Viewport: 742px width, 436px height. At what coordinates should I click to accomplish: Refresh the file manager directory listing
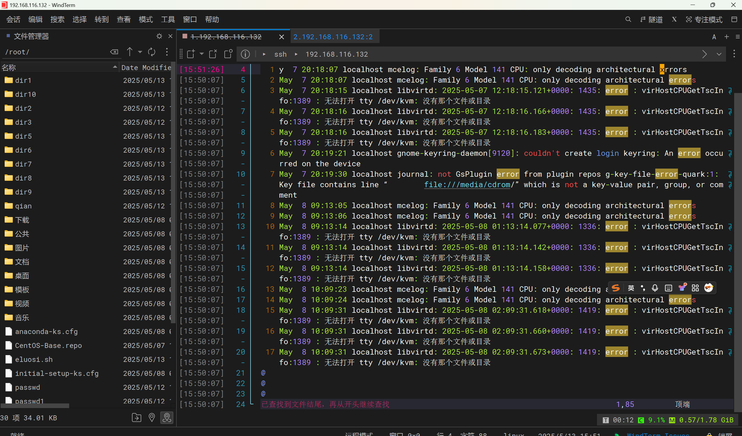(x=152, y=52)
